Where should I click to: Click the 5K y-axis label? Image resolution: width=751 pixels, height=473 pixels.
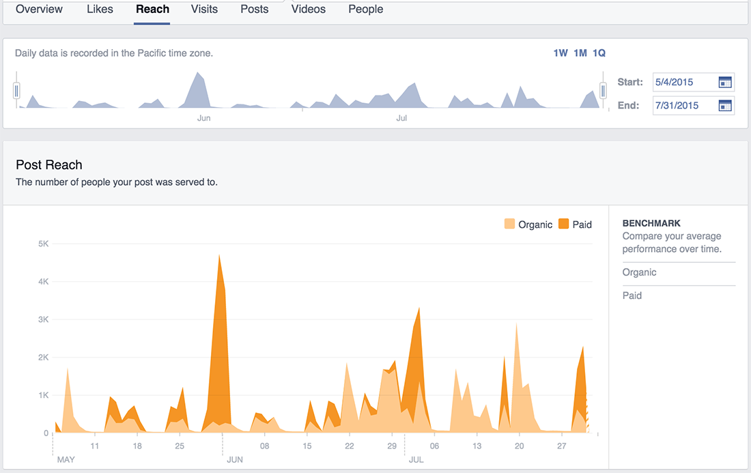44,244
